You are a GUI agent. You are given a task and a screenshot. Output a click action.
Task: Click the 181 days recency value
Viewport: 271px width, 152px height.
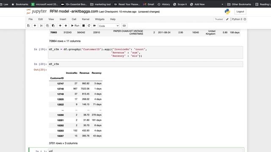pos(97,120)
